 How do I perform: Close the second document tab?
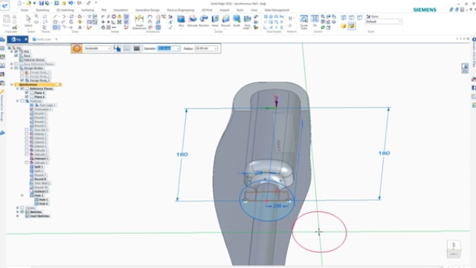pyautogui.click(x=57, y=39)
